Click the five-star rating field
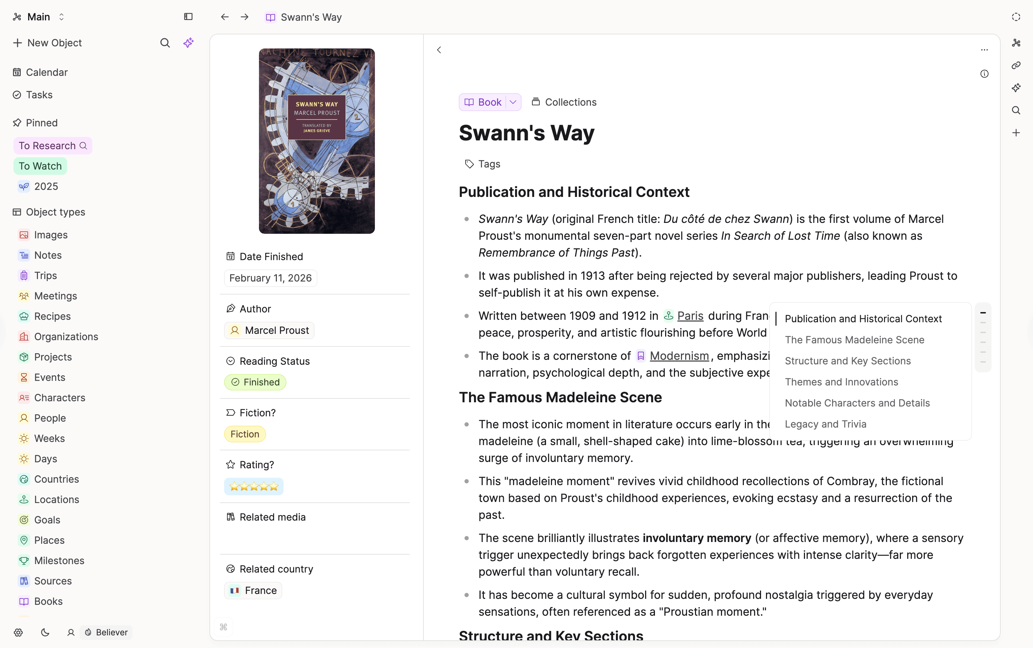 pyautogui.click(x=254, y=487)
